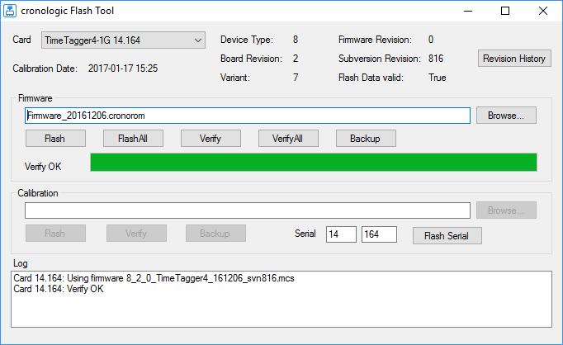Click the Flash Data valid value True
This screenshot has width=563, height=345.
pos(437,78)
